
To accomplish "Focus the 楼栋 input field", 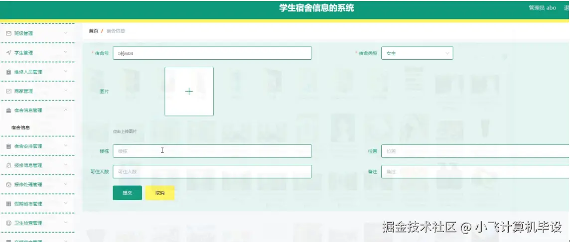I will coord(212,151).
